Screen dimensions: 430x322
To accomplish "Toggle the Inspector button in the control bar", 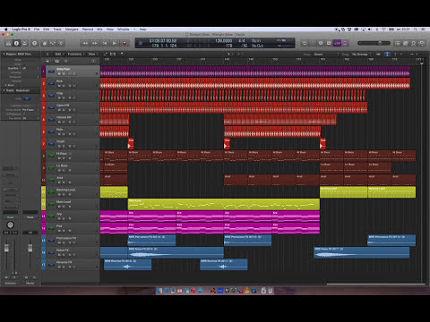I will [x=16, y=43].
